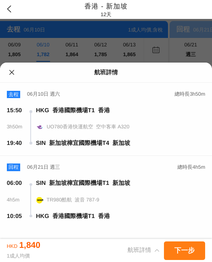Tap the blue 去程 segment label

tap(14, 94)
